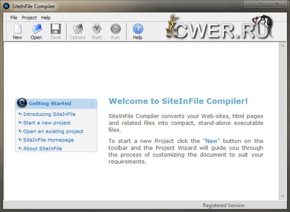Click Open an existing project link
This screenshot has height=212, width=290.
click(x=53, y=131)
